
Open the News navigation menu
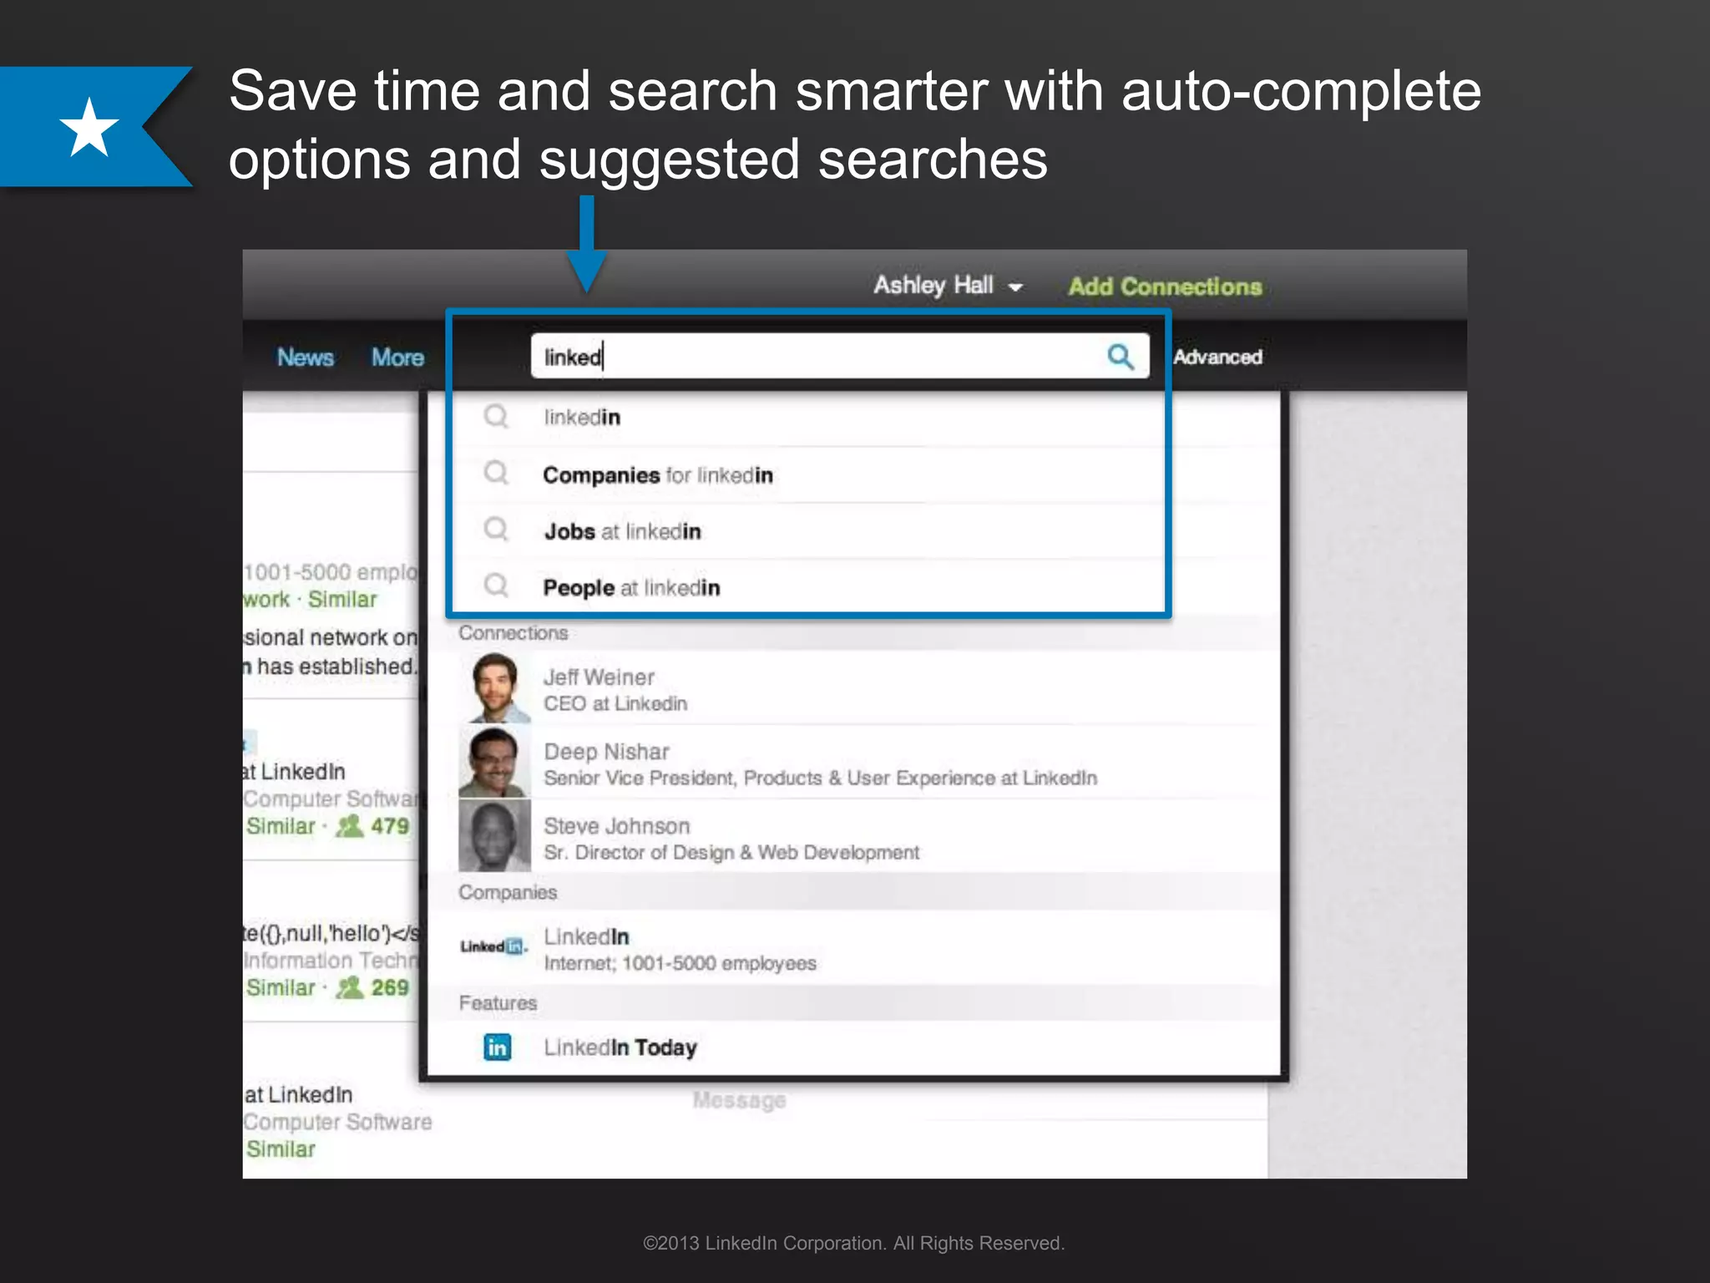click(305, 358)
